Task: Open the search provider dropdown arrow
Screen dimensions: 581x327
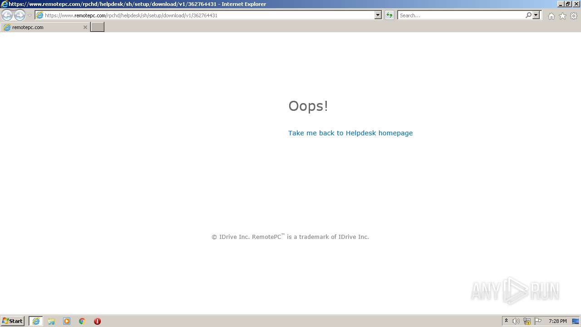Action: click(536, 15)
